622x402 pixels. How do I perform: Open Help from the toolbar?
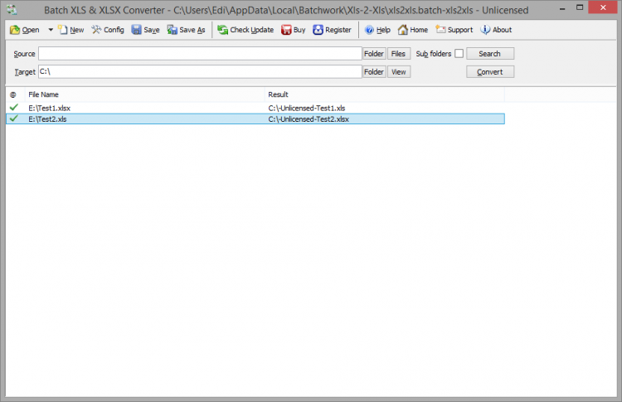pyautogui.click(x=377, y=30)
